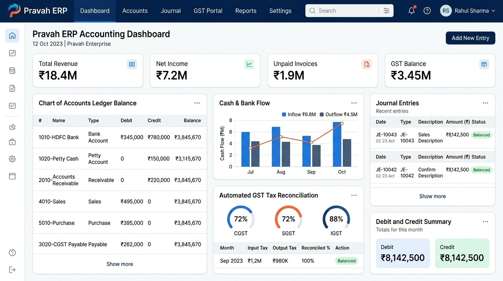Open Journal Entries more options menu
This screenshot has width=503, height=281.
pos(485,103)
